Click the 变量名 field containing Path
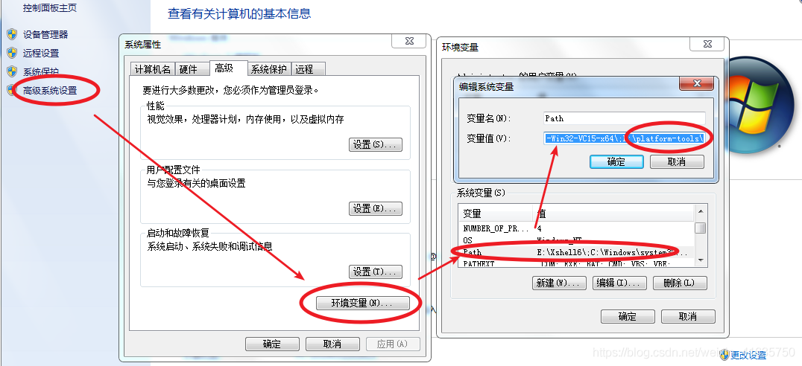The height and width of the screenshot is (366, 802). (625, 118)
